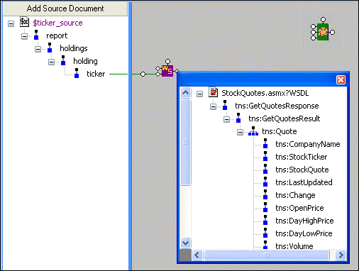The height and width of the screenshot is (271, 359).
Task: Click the tns:CompanyName element icon
Action: coord(265,143)
